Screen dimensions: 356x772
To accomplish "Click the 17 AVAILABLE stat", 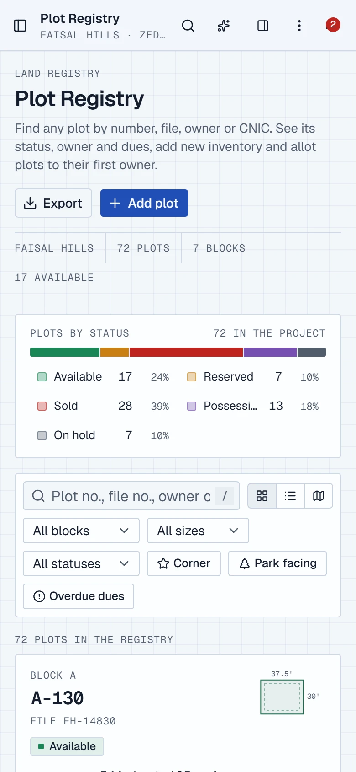I will coord(54,278).
